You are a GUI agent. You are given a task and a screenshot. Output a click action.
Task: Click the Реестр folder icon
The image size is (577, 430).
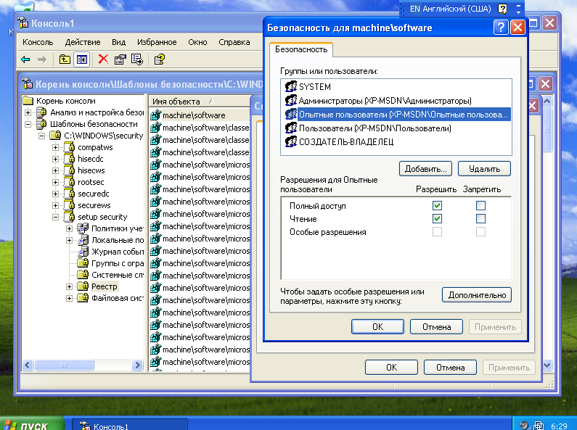pos(83,286)
